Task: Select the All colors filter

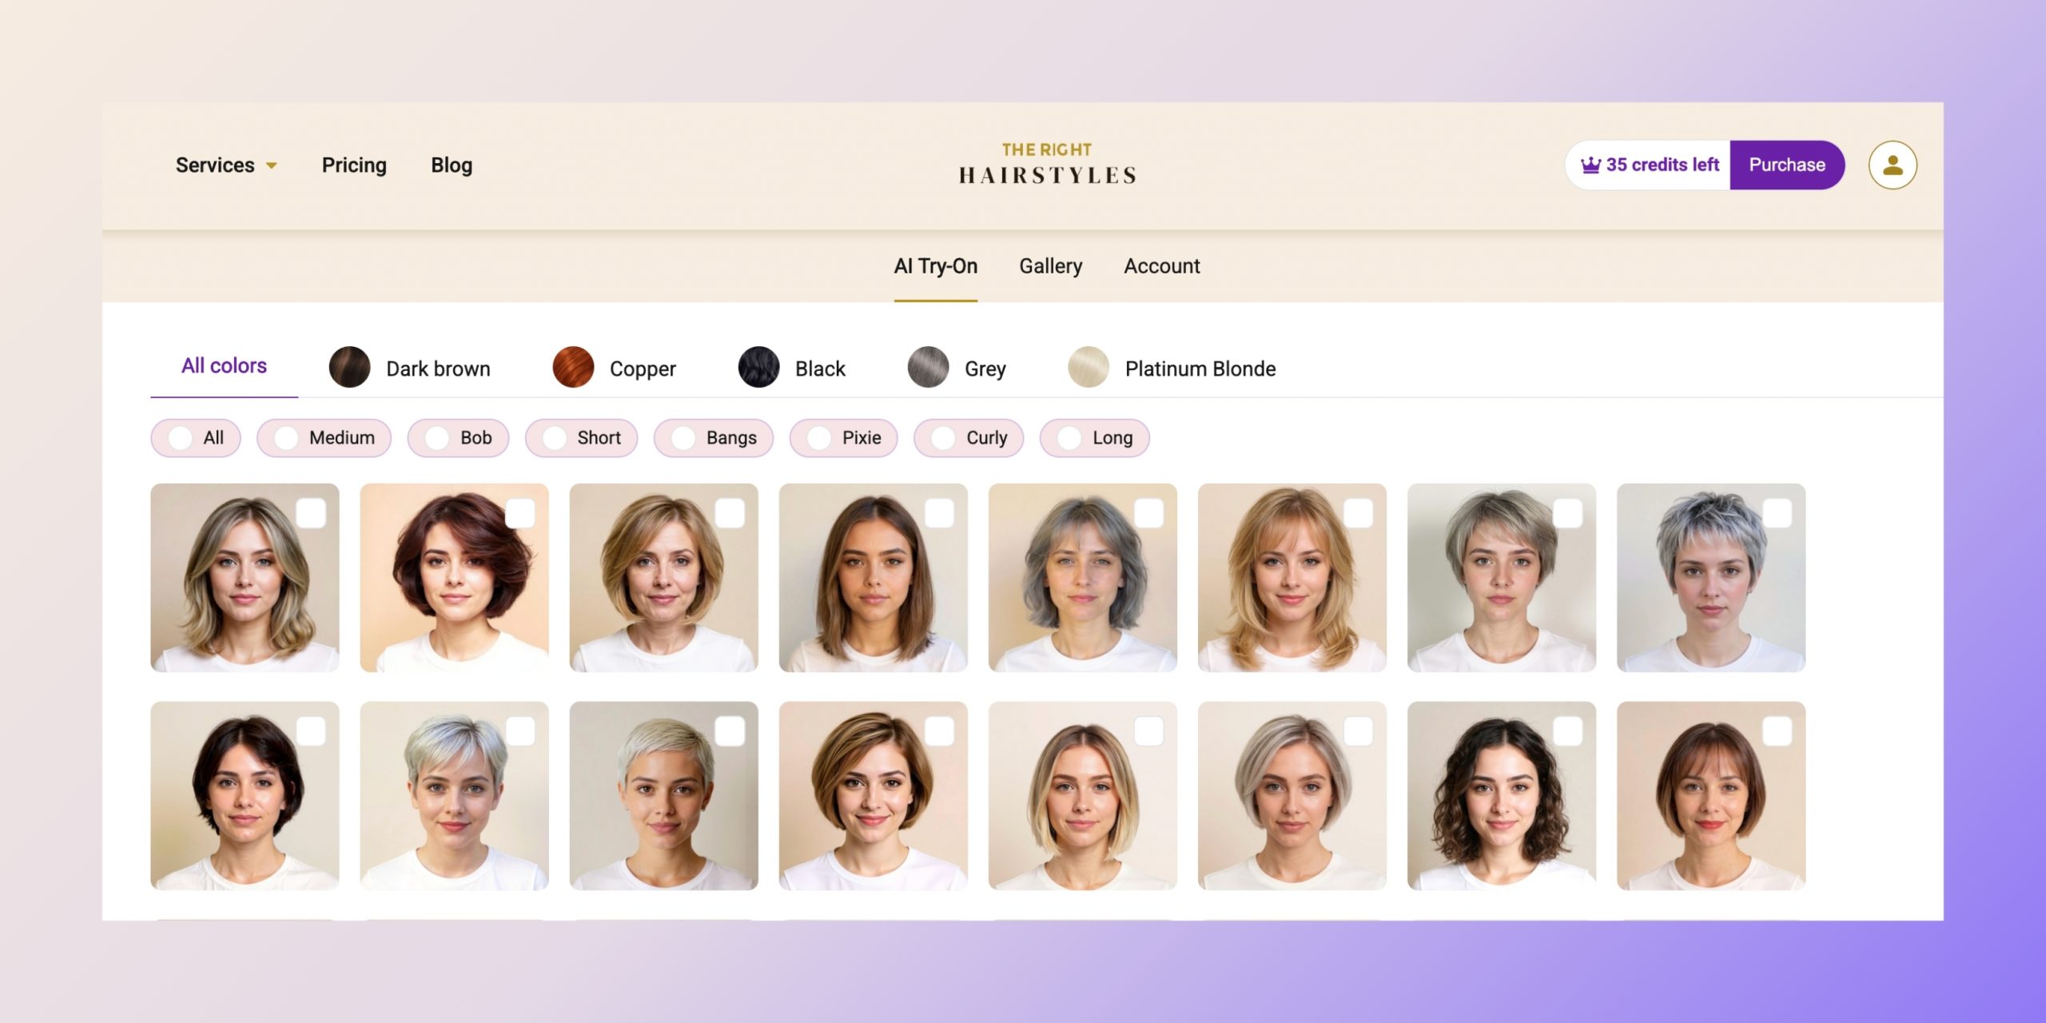Action: [224, 365]
